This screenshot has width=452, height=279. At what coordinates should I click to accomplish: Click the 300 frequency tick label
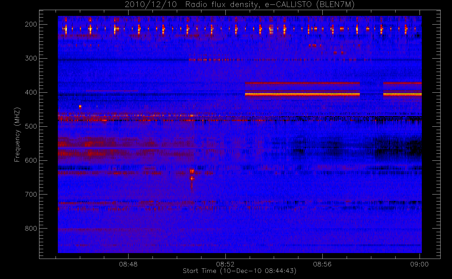[31, 58]
